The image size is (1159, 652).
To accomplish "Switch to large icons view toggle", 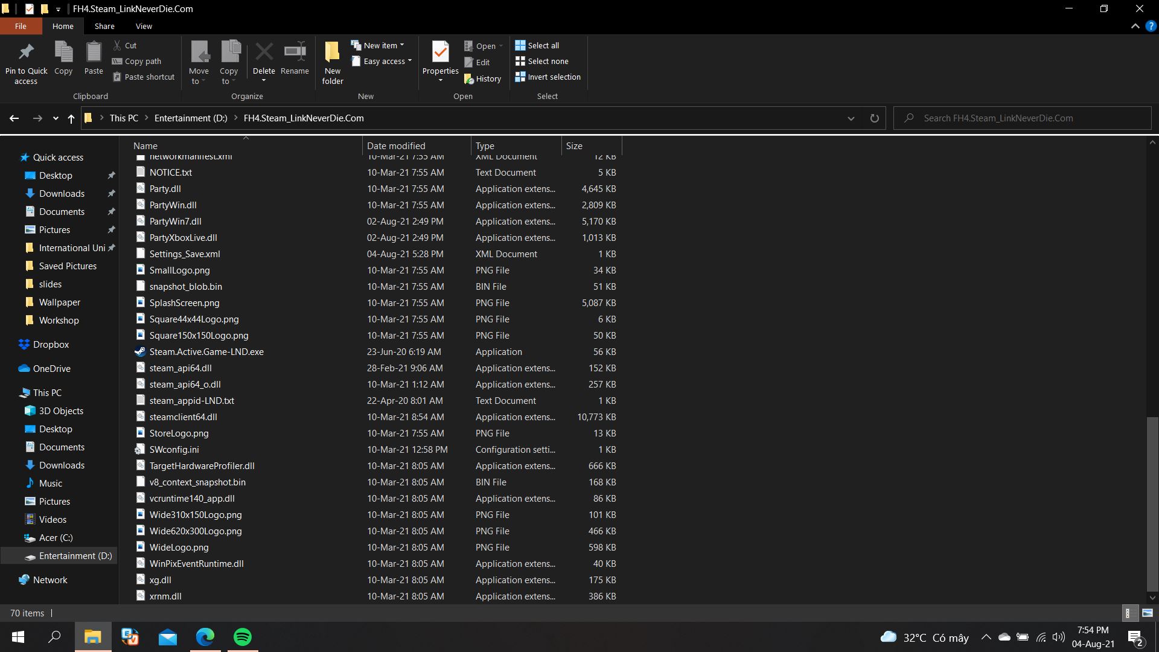I will (1148, 613).
